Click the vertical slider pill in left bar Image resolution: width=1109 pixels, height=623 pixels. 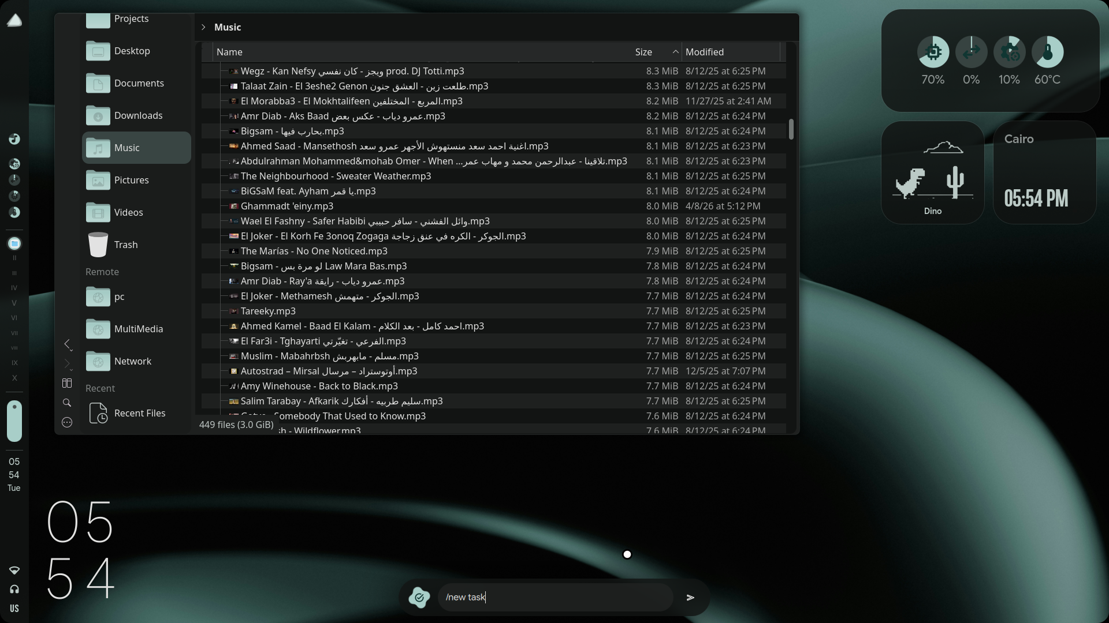[x=14, y=421]
